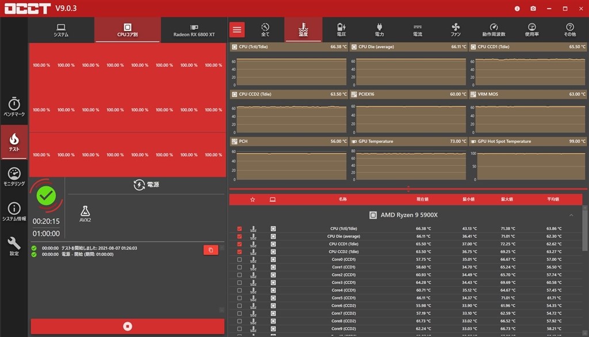Click the PCH graph header icon
Viewport: 589px width, 337px height.
coord(235,141)
